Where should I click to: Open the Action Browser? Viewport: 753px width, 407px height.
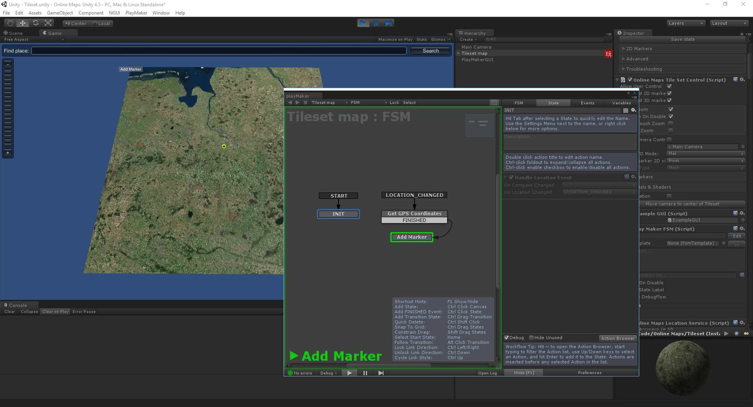pyautogui.click(x=618, y=338)
